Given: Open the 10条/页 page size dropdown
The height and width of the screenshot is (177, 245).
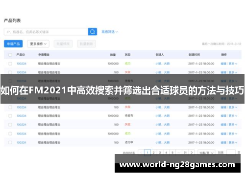Looking at the screenshot, I should (x=206, y=153).
